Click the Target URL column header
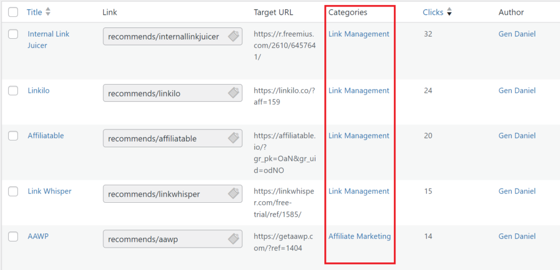This screenshot has height=270, width=560. [273, 12]
